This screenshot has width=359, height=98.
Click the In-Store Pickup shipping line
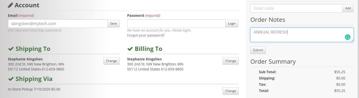[x=34, y=89]
